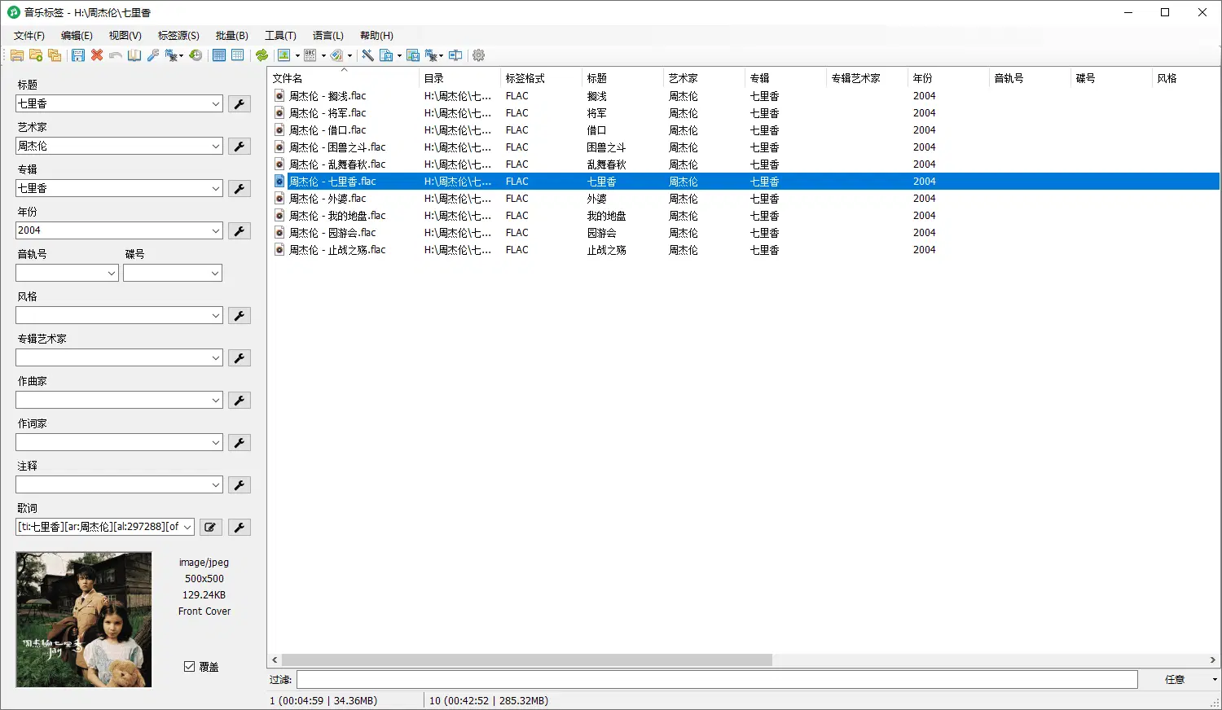This screenshot has height=710, width=1222.
Task: Select file 周杰伦 - 搁浅.flac
Action: pos(327,96)
